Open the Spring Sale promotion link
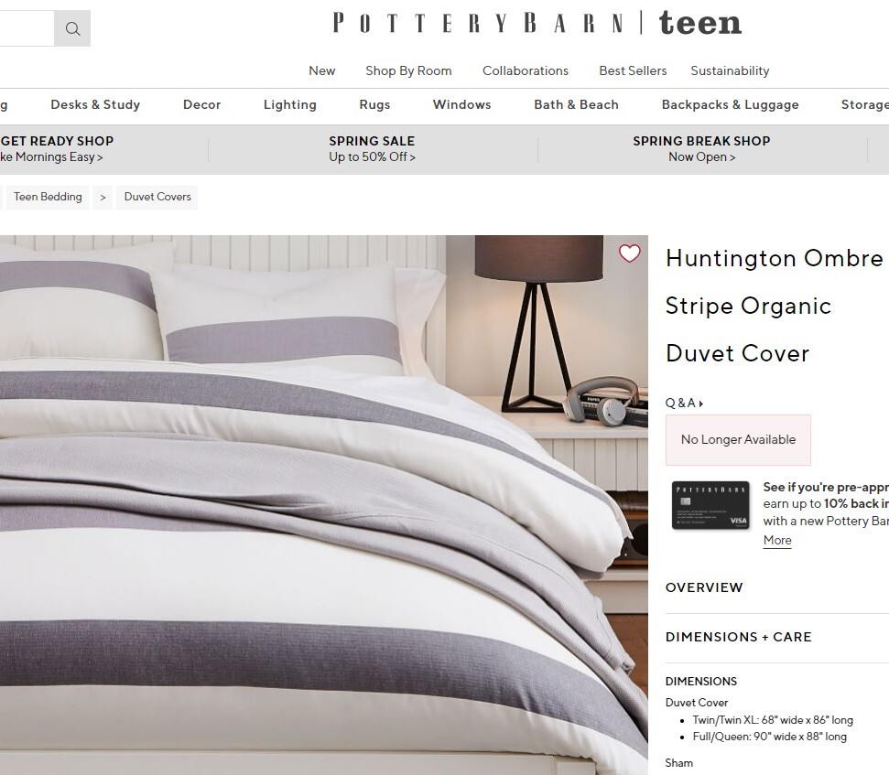The height and width of the screenshot is (775, 889). [372, 149]
